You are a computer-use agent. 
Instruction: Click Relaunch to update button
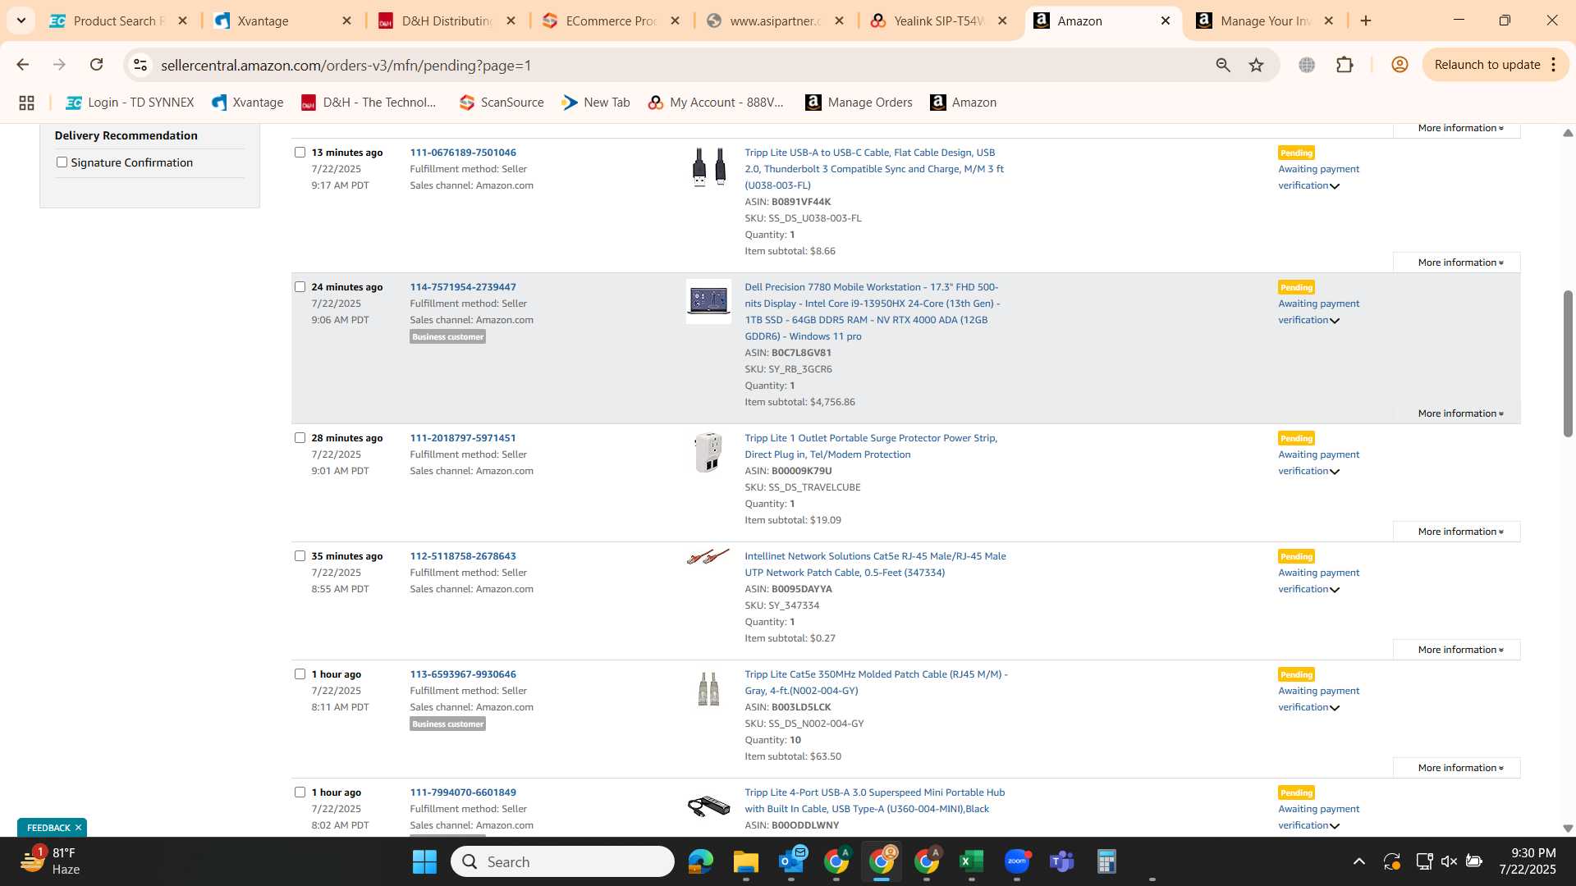(x=1487, y=65)
